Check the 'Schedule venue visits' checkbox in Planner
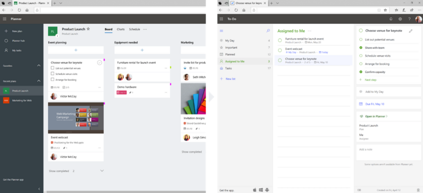423x193 pixels. click(53, 74)
